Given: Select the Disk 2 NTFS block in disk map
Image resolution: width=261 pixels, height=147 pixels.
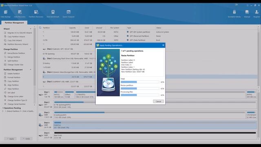Looking at the screenshot, I should pyautogui.click(x=155, y=105).
